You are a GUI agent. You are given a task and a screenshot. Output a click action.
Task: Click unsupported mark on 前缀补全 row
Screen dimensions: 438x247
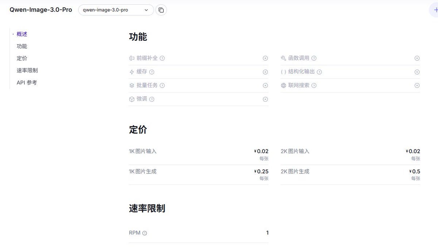coord(265,58)
